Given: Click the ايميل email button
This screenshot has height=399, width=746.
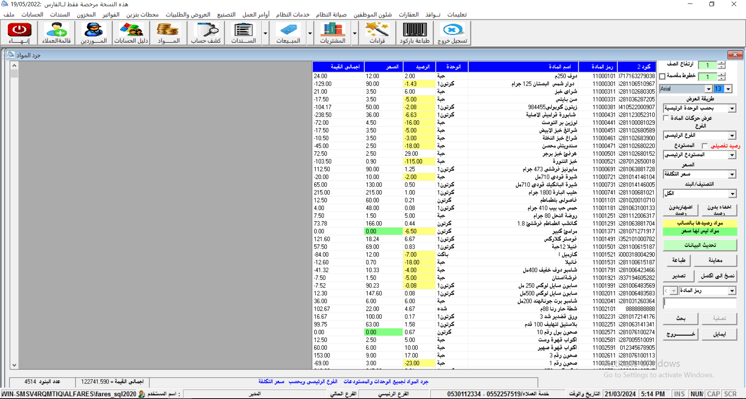Looking at the screenshot, I should (719, 334).
